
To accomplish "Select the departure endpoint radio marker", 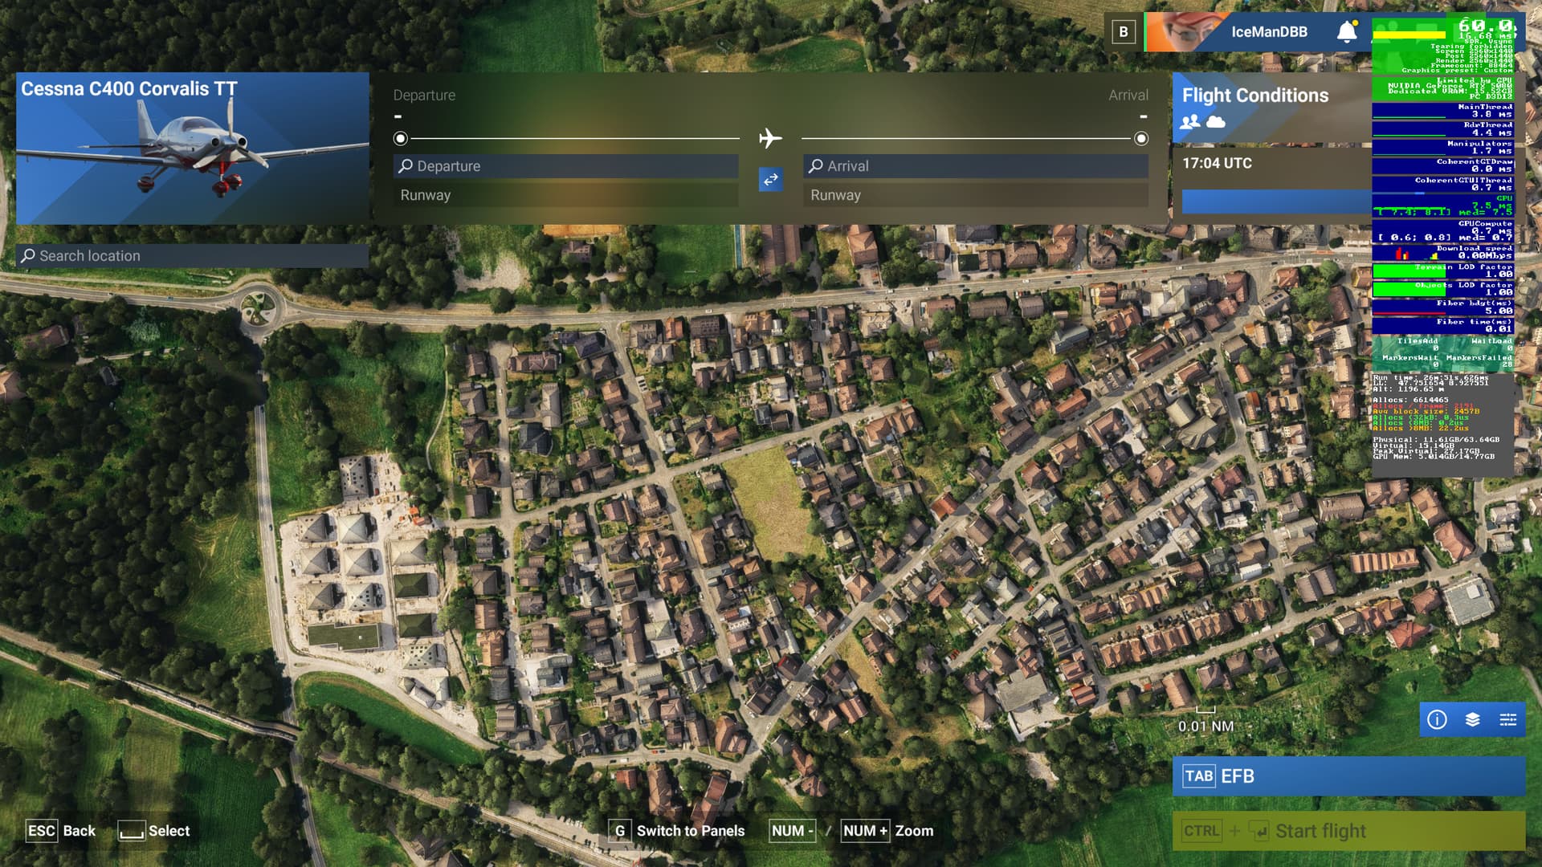I will tap(400, 139).
